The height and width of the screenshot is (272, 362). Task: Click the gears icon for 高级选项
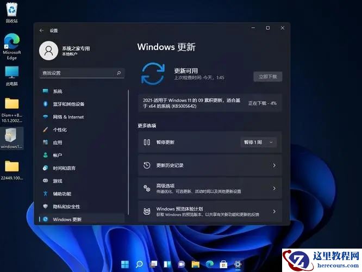[147, 188]
